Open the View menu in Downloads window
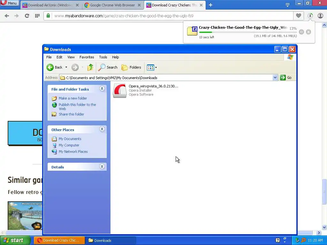The width and height of the screenshot is (327, 245). (x=71, y=57)
